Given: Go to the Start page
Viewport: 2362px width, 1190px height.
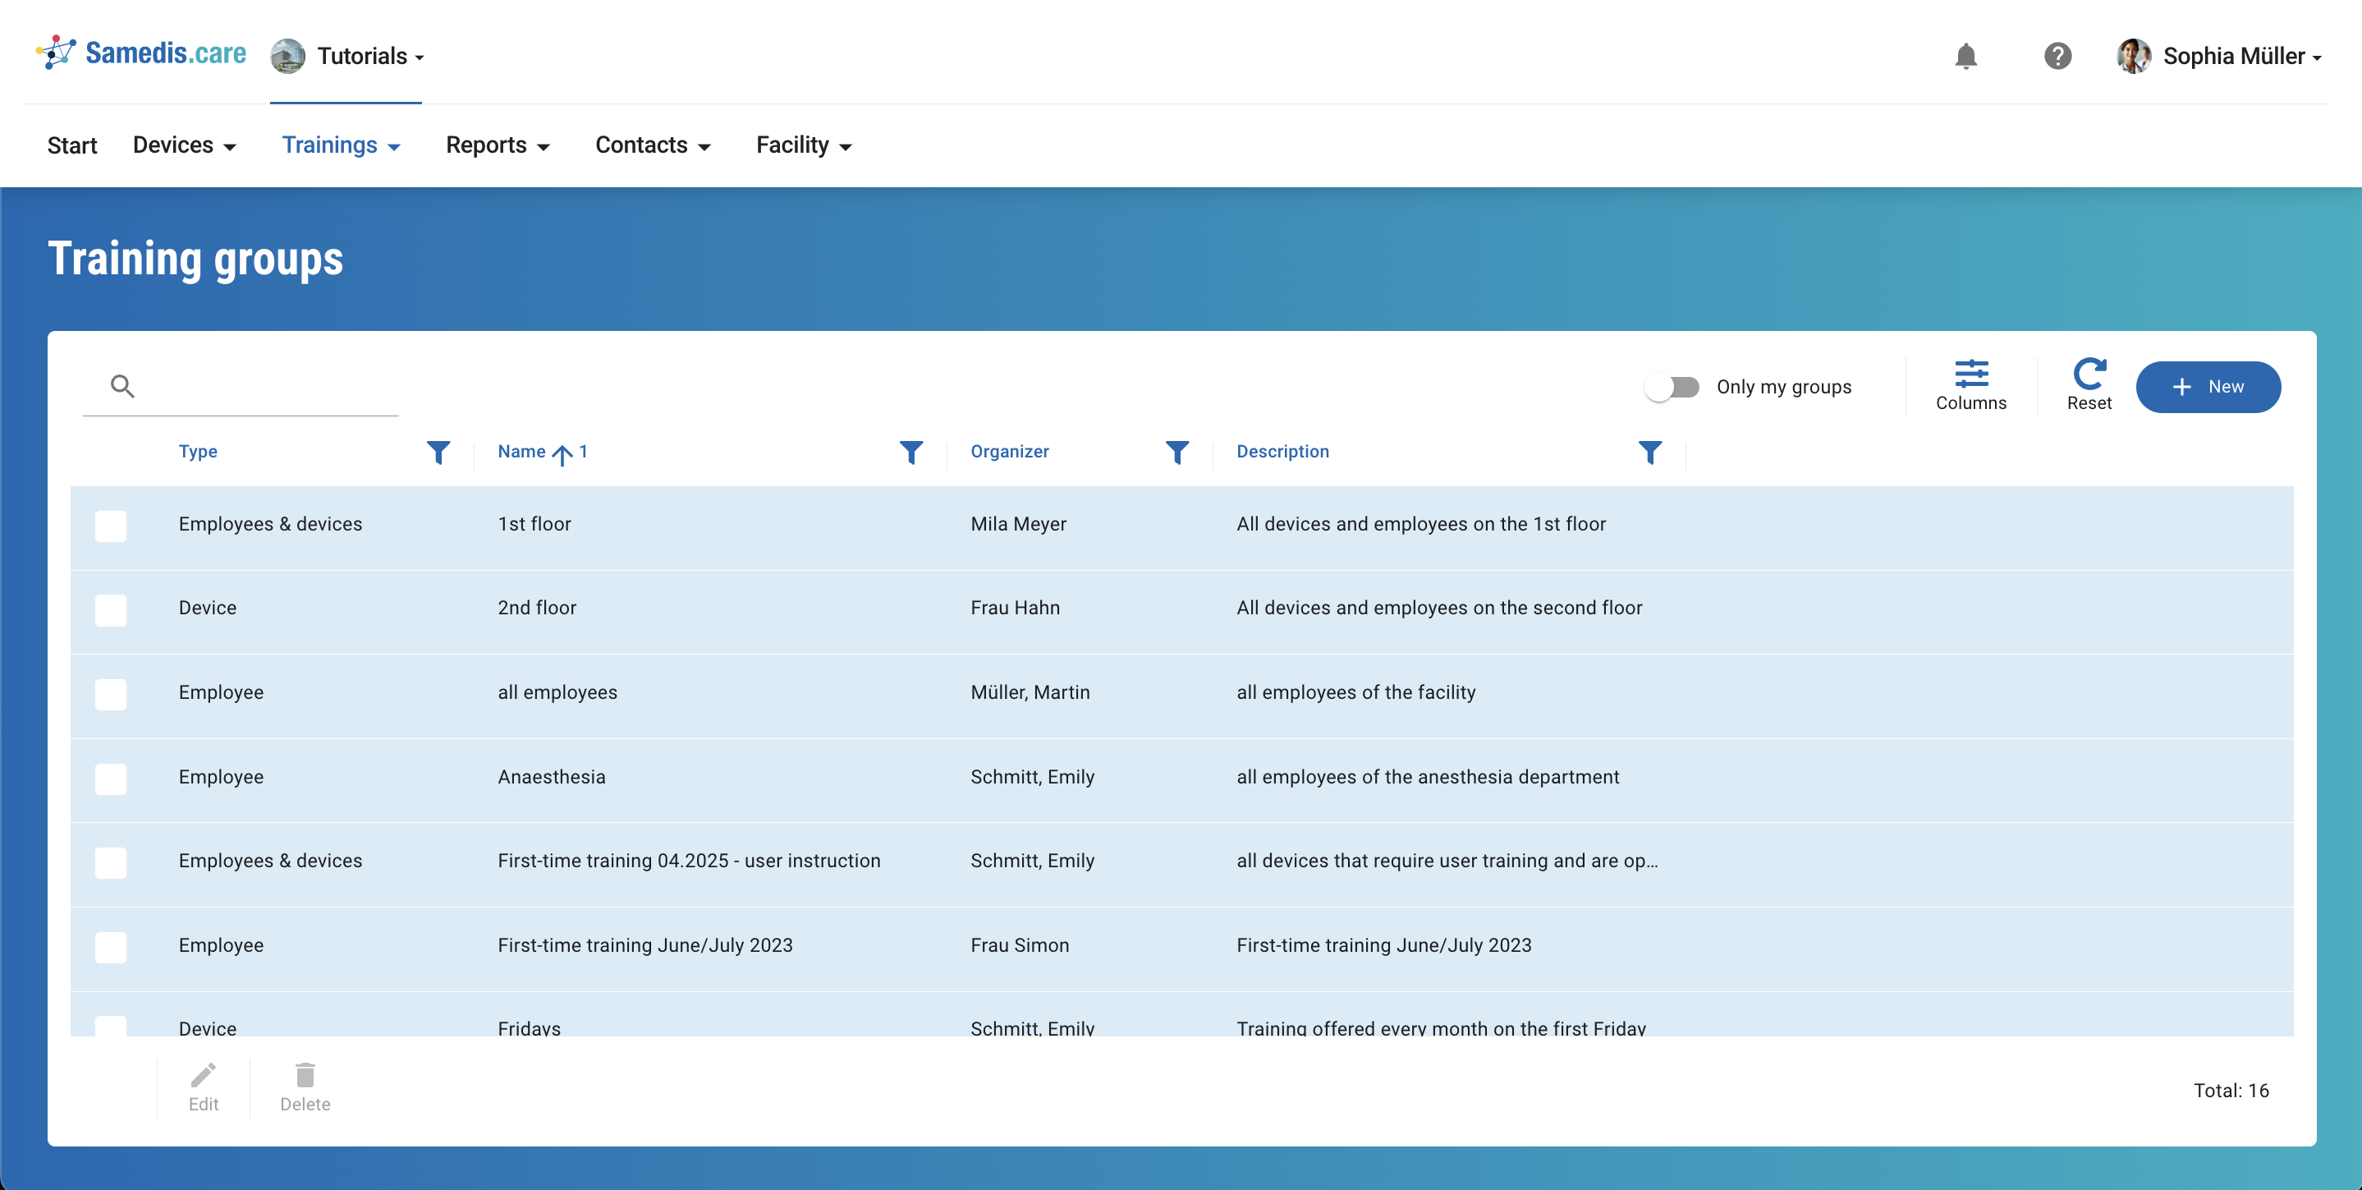Looking at the screenshot, I should [x=71, y=145].
